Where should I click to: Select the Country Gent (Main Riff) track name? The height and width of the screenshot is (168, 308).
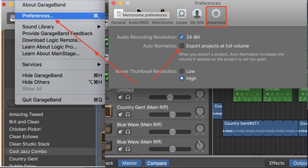coord(143,107)
